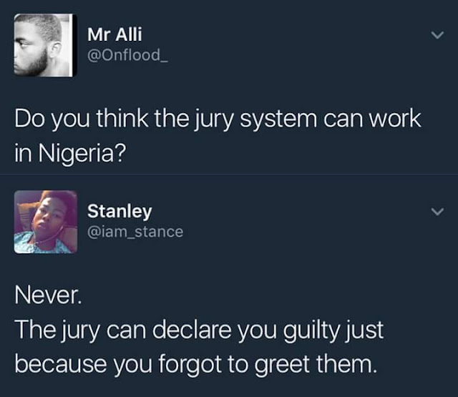
Task: Click the divider line between the tweets
Action: 229,175
